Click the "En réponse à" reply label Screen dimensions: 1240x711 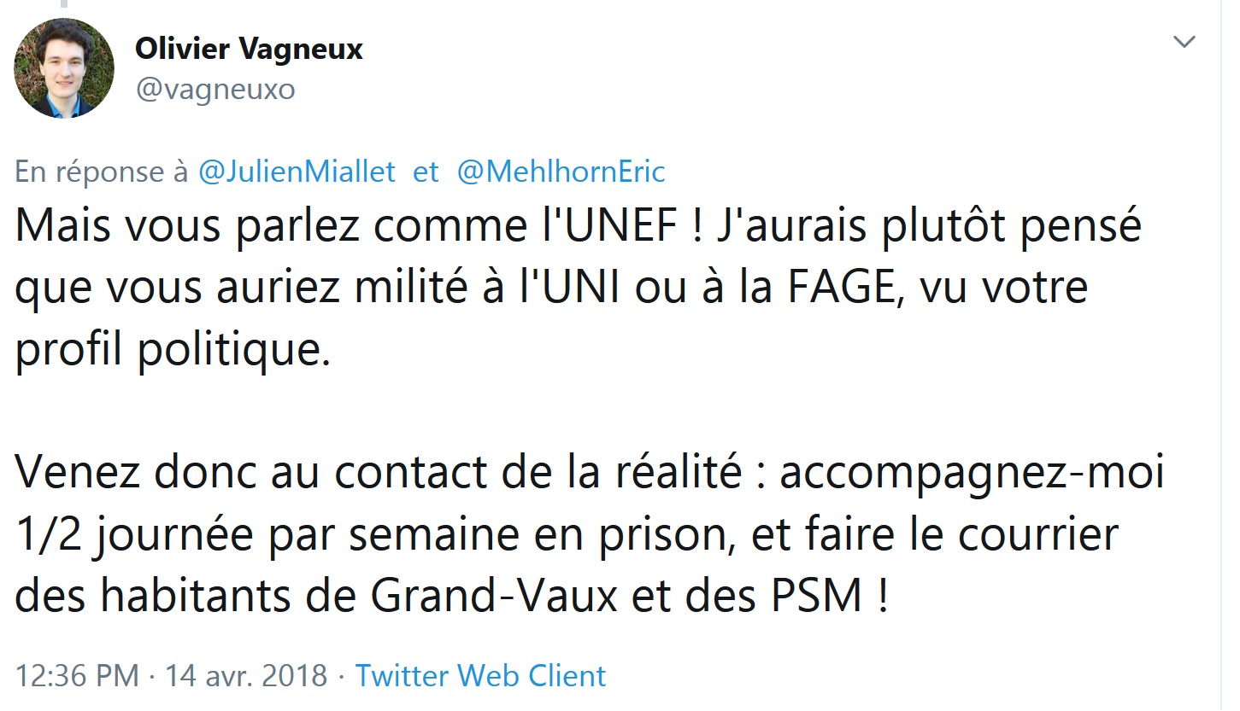point(101,172)
